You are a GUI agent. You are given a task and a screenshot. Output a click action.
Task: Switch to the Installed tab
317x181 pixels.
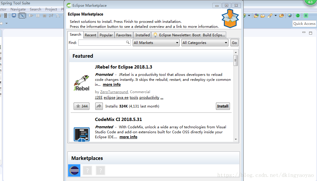point(143,35)
